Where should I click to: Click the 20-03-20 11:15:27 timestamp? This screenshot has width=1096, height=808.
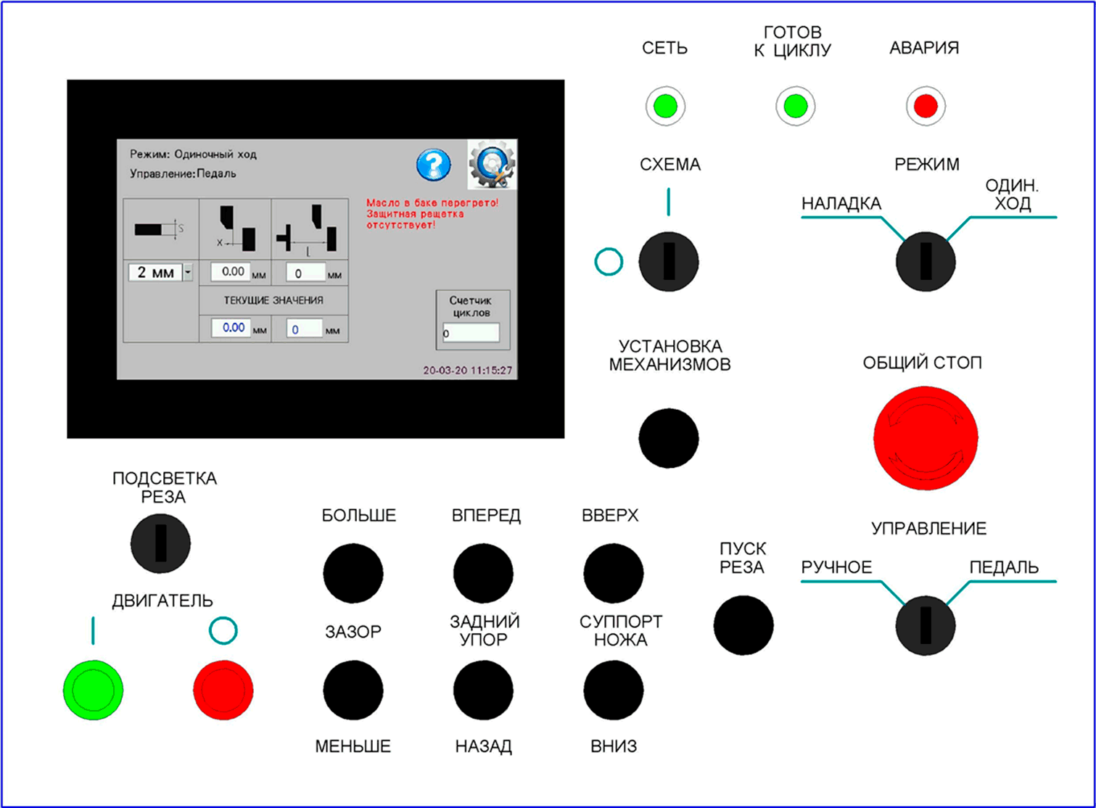pyautogui.click(x=468, y=370)
